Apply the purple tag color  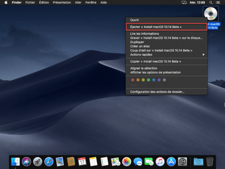pyautogui.click(x=159, y=80)
